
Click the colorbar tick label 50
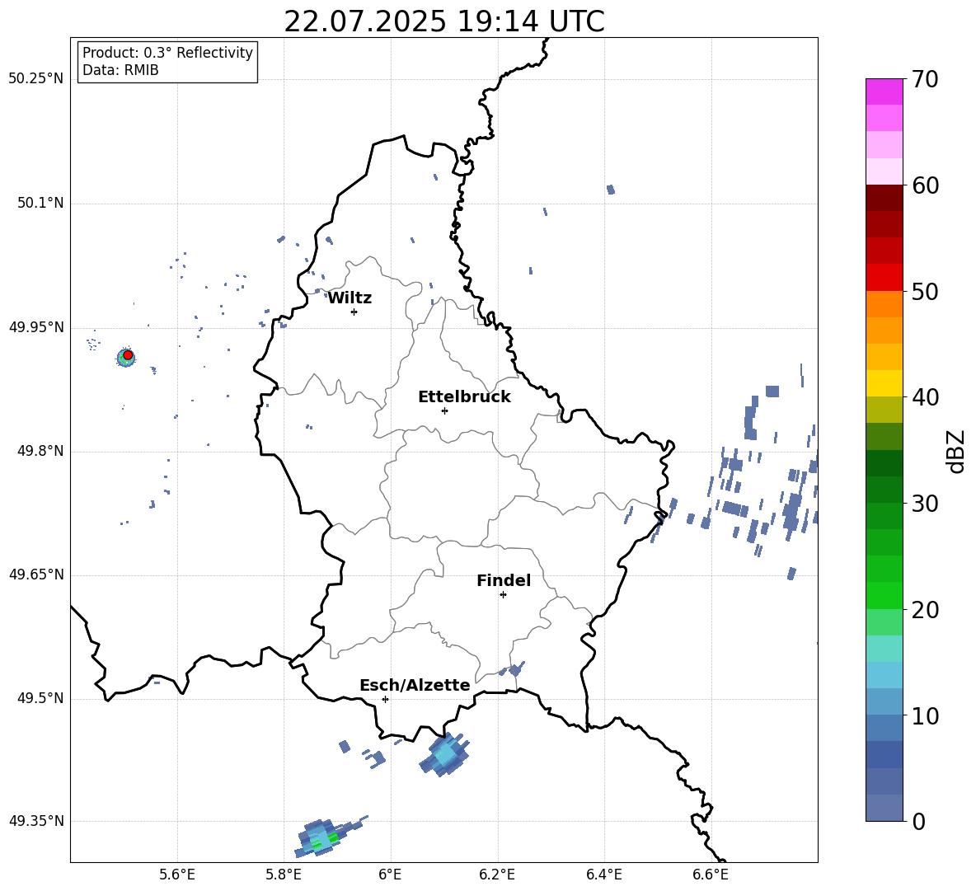pos(924,291)
